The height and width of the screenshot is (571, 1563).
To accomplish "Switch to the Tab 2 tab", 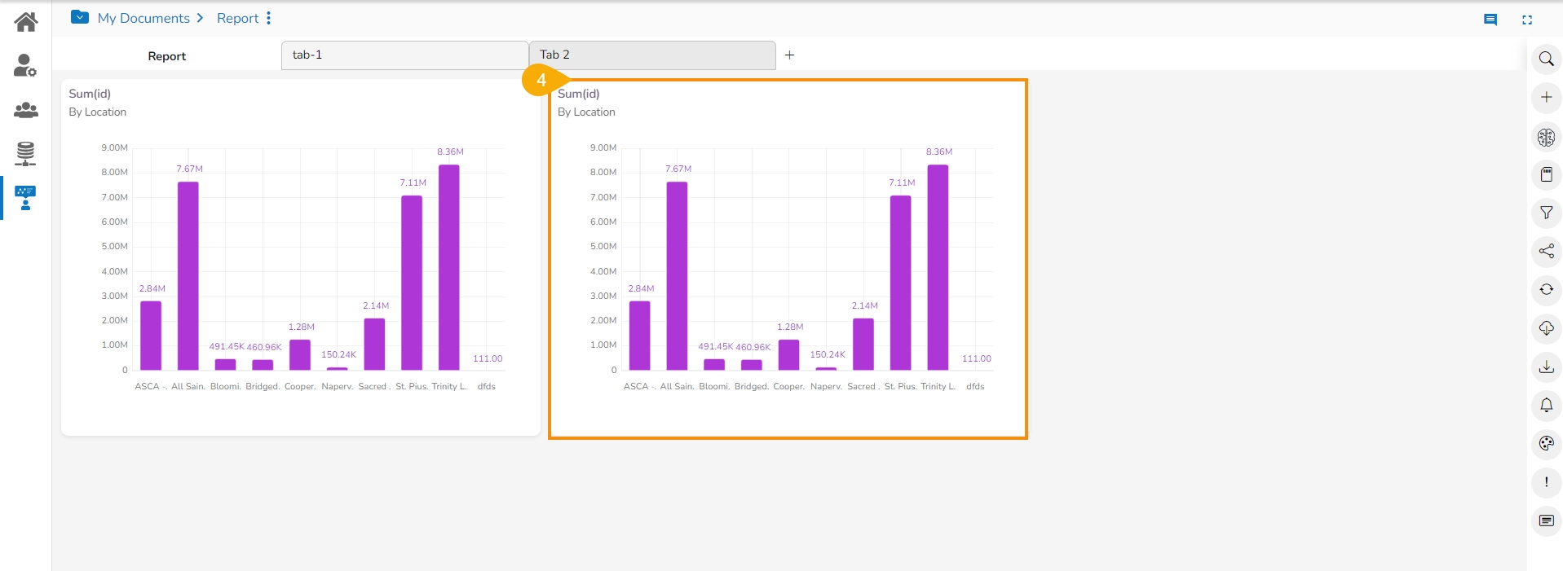I will pyautogui.click(x=652, y=55).
